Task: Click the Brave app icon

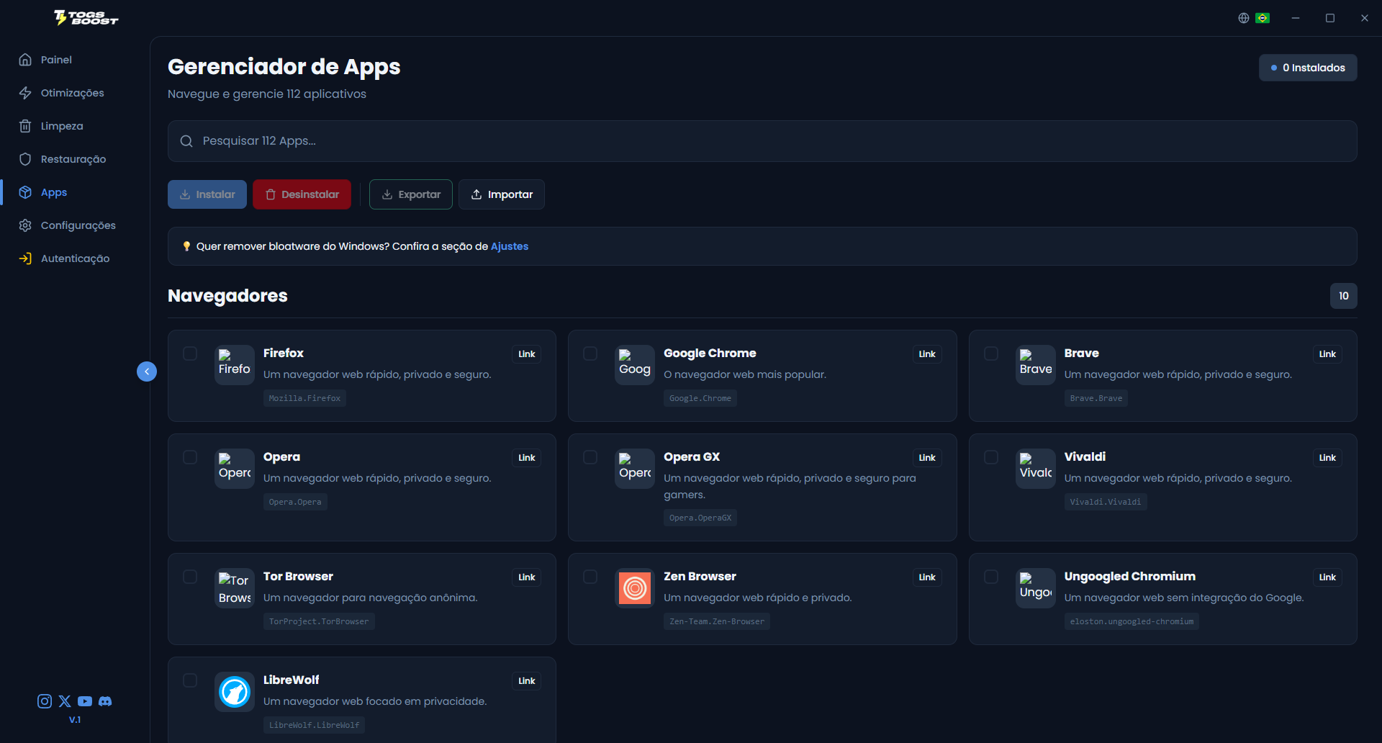Action: (1036, 365)
